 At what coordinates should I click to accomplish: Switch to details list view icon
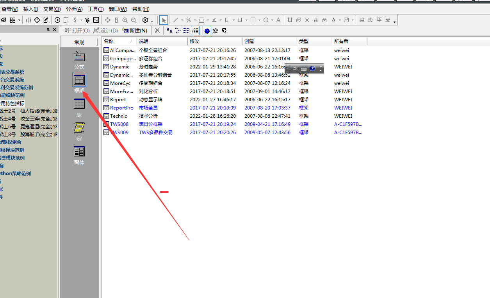pos(196,31)
